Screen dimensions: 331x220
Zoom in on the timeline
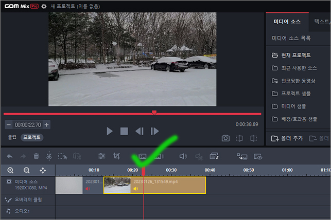[x=10, y=170]
